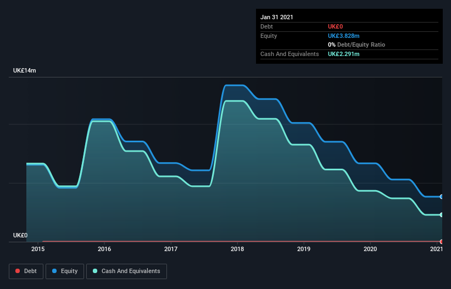Click the UK£0 y-axis label
451x289 pixels.
[x=20, y=235]
